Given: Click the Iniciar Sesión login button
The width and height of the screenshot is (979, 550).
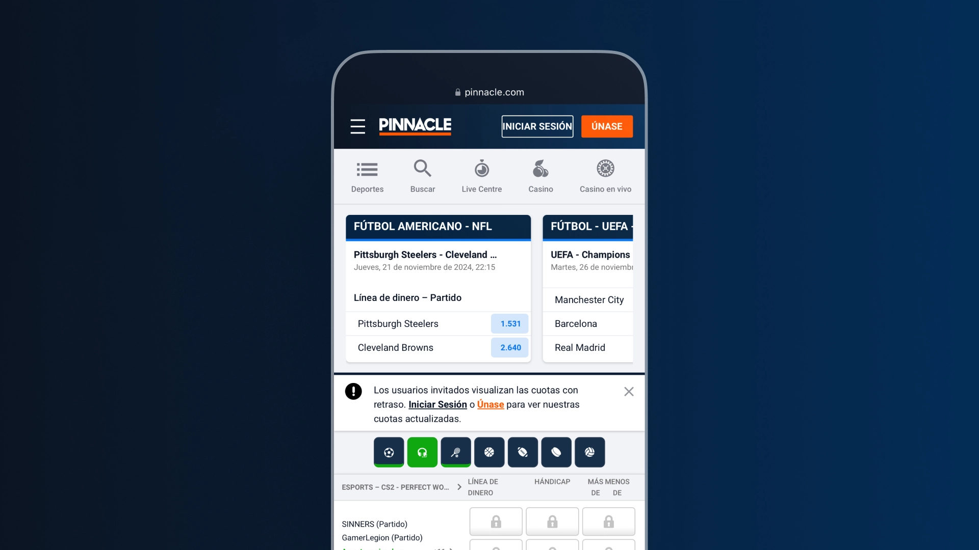Looking at the screenshot, I should pyautogui.click(x=537, y=126).
